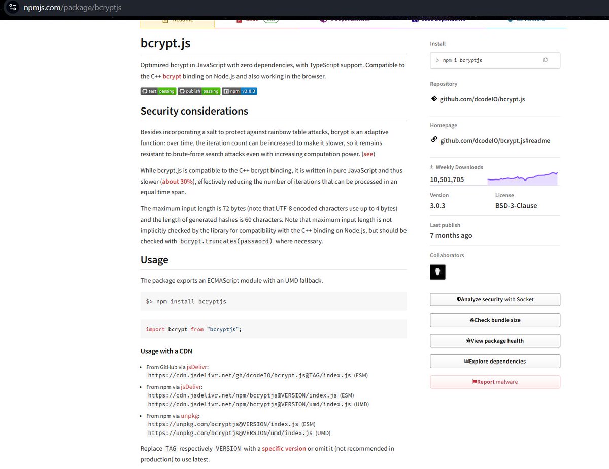
Task: Click the Explore dependencies button
Action: (x=495, y=361)
